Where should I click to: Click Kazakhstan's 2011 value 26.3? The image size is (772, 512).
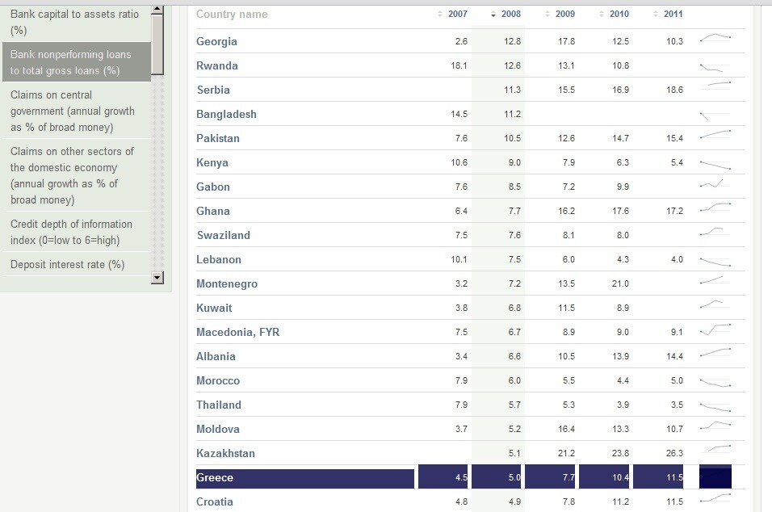674,453
